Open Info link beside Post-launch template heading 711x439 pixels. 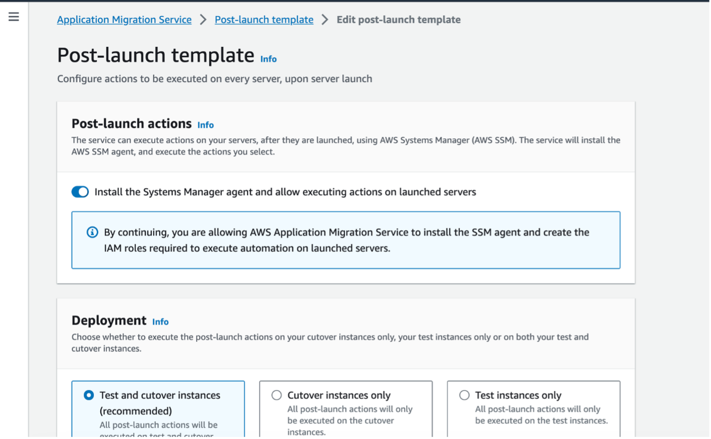[269, 59]
